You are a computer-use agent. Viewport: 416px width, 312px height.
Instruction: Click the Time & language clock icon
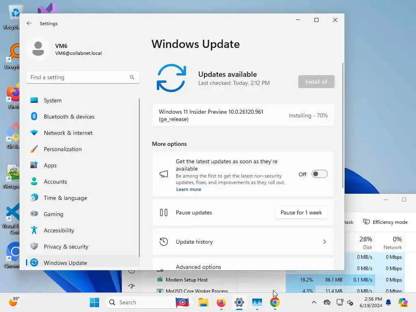tap(34, 198)
